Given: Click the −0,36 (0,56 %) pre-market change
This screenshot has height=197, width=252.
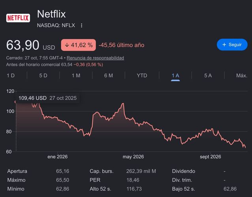Looking at the screenshot, I should coord(88,65).
